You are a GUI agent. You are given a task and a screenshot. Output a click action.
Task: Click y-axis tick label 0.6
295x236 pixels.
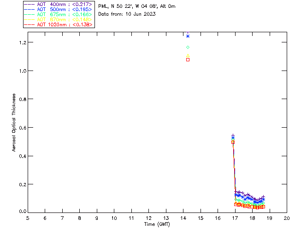(x=23, y=128)
